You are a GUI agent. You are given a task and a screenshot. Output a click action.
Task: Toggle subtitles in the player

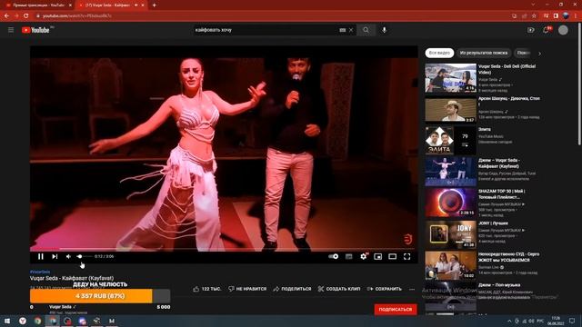(349, 256)
